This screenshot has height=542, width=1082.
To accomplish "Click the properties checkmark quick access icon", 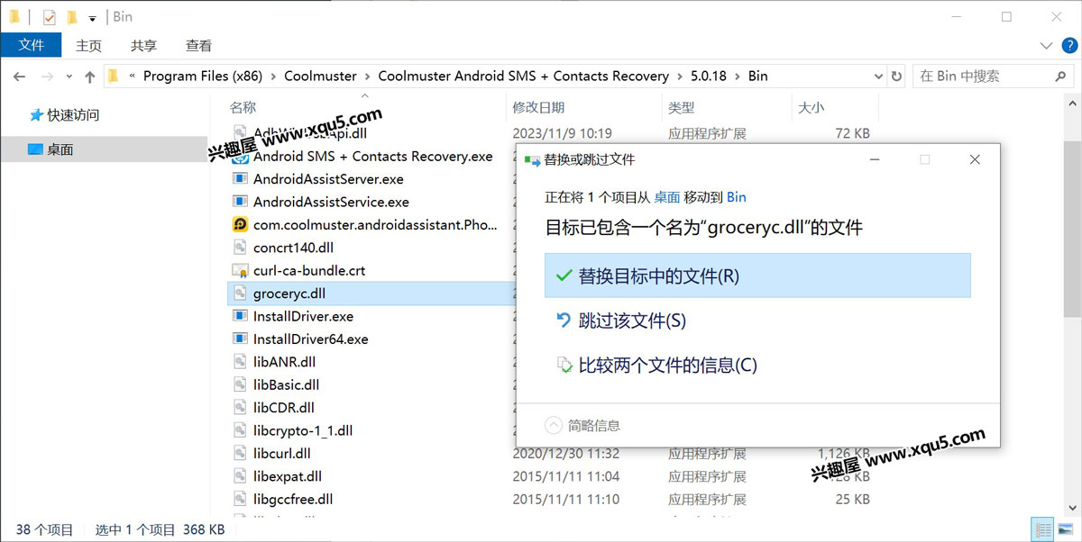I will (49, 17).
